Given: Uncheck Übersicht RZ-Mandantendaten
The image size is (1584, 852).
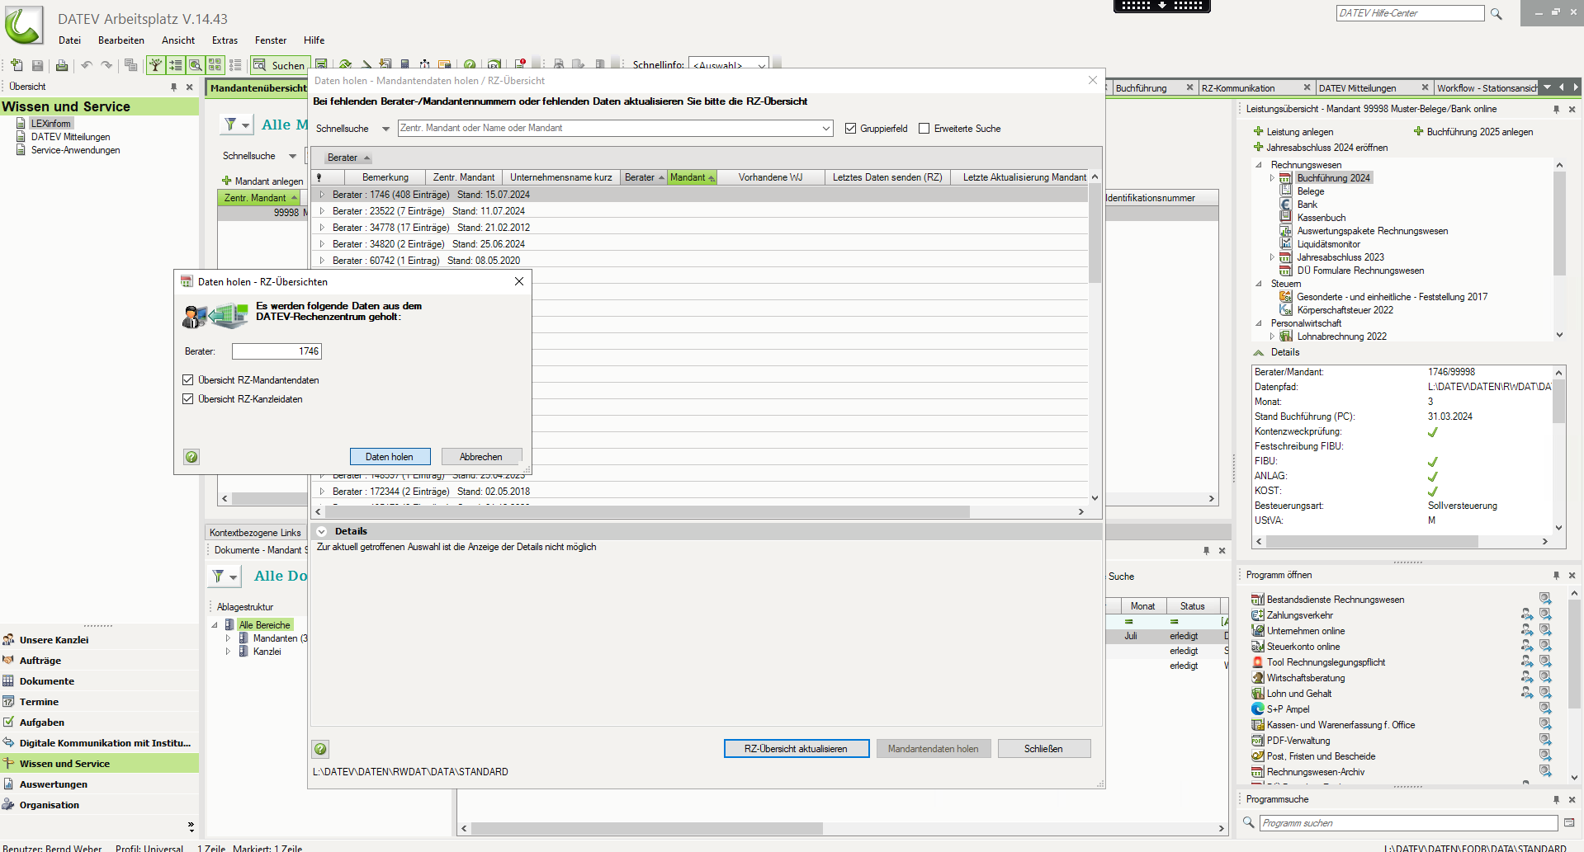Looking at the screenshot, I should tap(188, 380).
